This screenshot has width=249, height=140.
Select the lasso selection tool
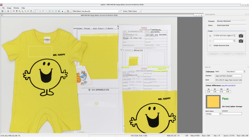pyautogui.click(x=43, y=11)
